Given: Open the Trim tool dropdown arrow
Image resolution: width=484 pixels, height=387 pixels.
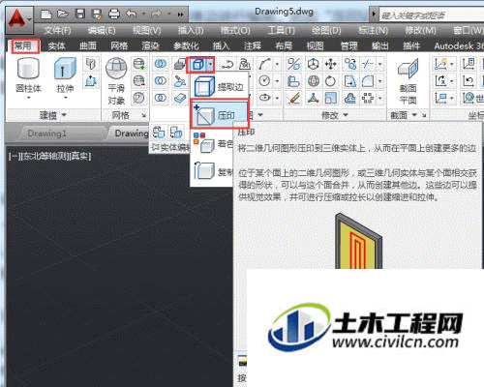Looking at the screenshot, I should [380, 64].
